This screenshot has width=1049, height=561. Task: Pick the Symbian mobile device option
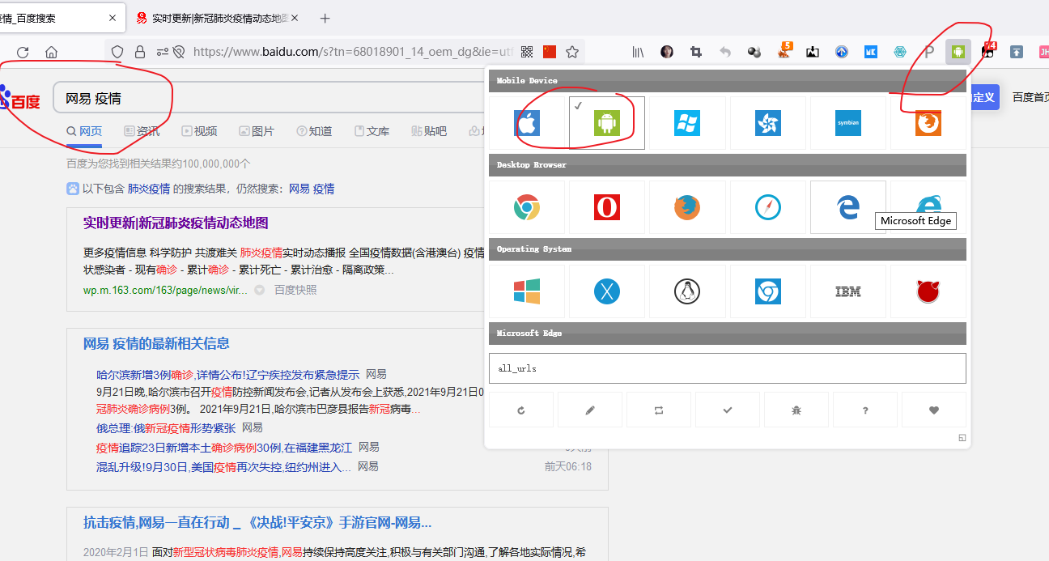pos(848,123)
